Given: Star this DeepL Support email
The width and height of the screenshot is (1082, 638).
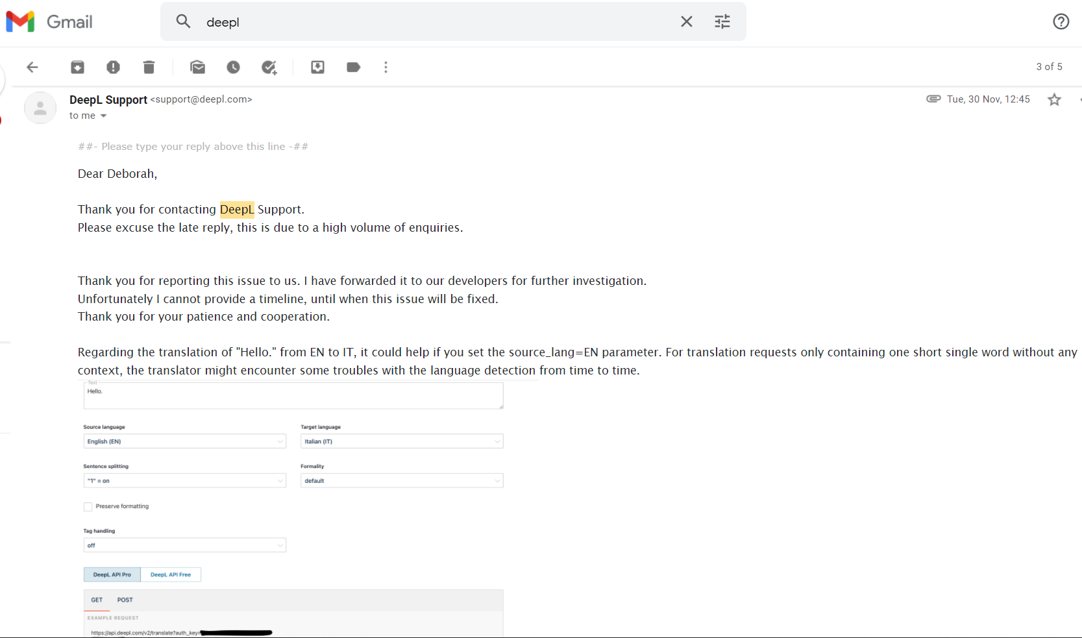Looking at the screenshot, I should [x=1054, y=99].
